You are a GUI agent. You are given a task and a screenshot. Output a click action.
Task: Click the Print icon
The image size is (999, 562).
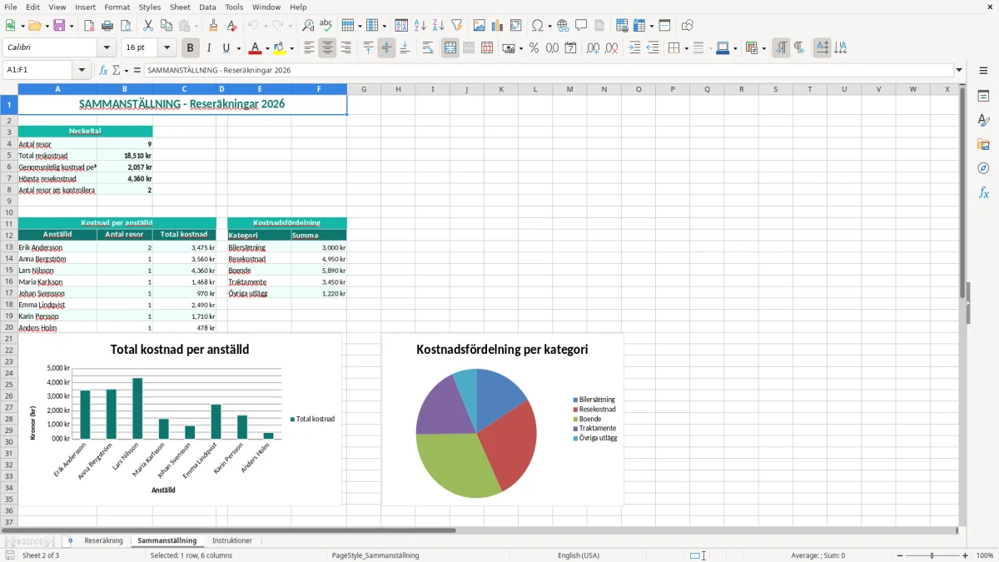click(107, 26)
